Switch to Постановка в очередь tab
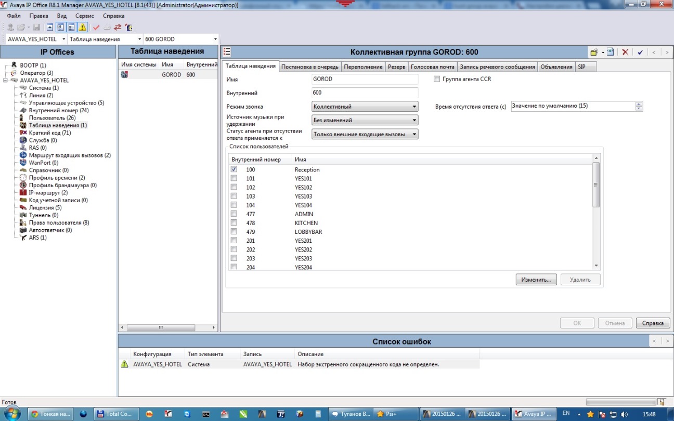 point(310,67)
